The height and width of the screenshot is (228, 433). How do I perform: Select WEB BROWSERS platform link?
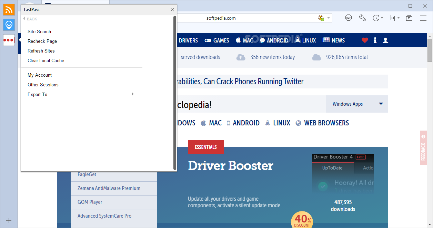pos(322,123)
